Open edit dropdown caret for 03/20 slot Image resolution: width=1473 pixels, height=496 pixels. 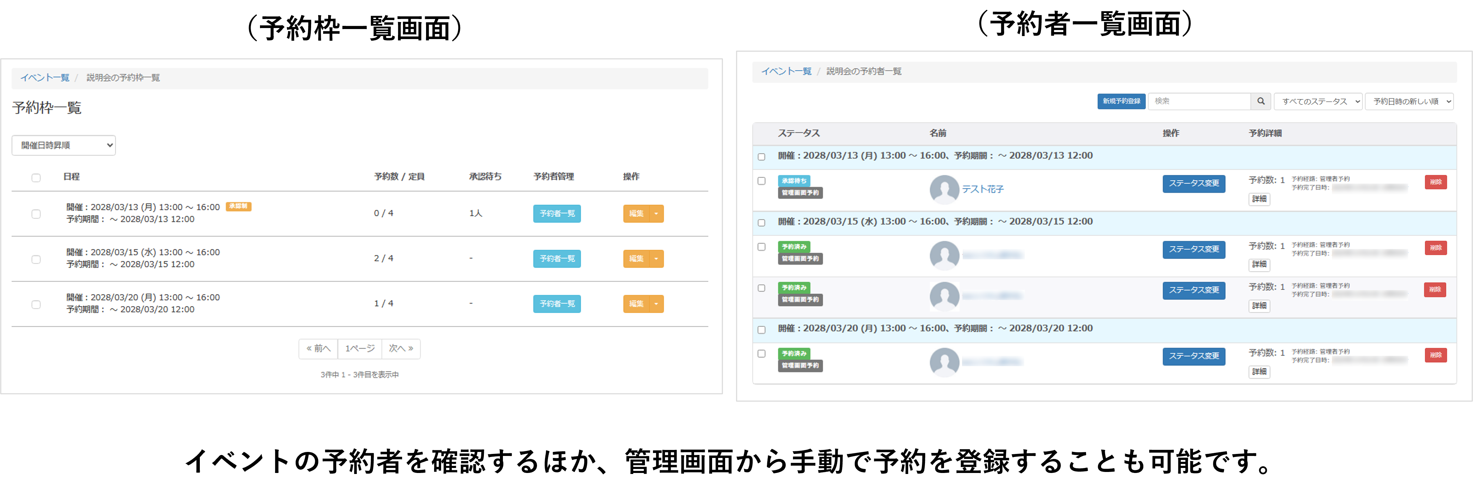(x=656, y=304)
